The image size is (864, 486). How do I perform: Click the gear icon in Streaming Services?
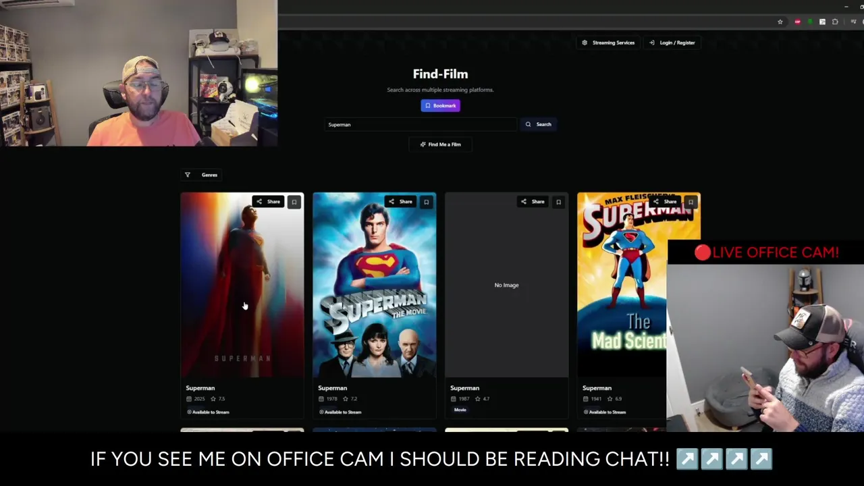pos(585,43)
